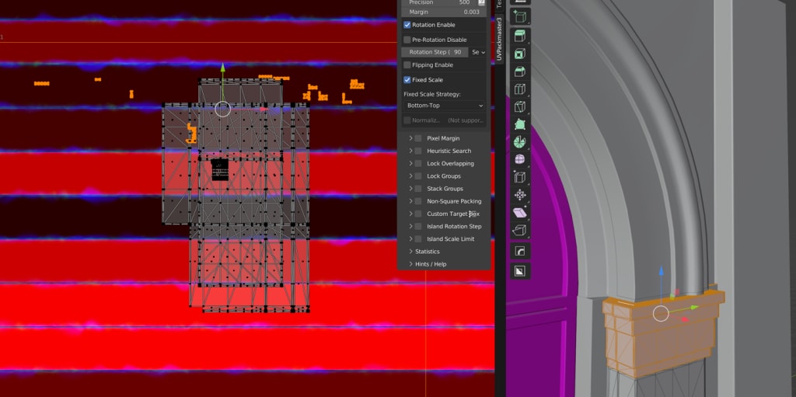The height and width of the screenshot is (397, 796).
Task: Disable the Rotation Enable checkbox
Action: [x=407, y=25]
